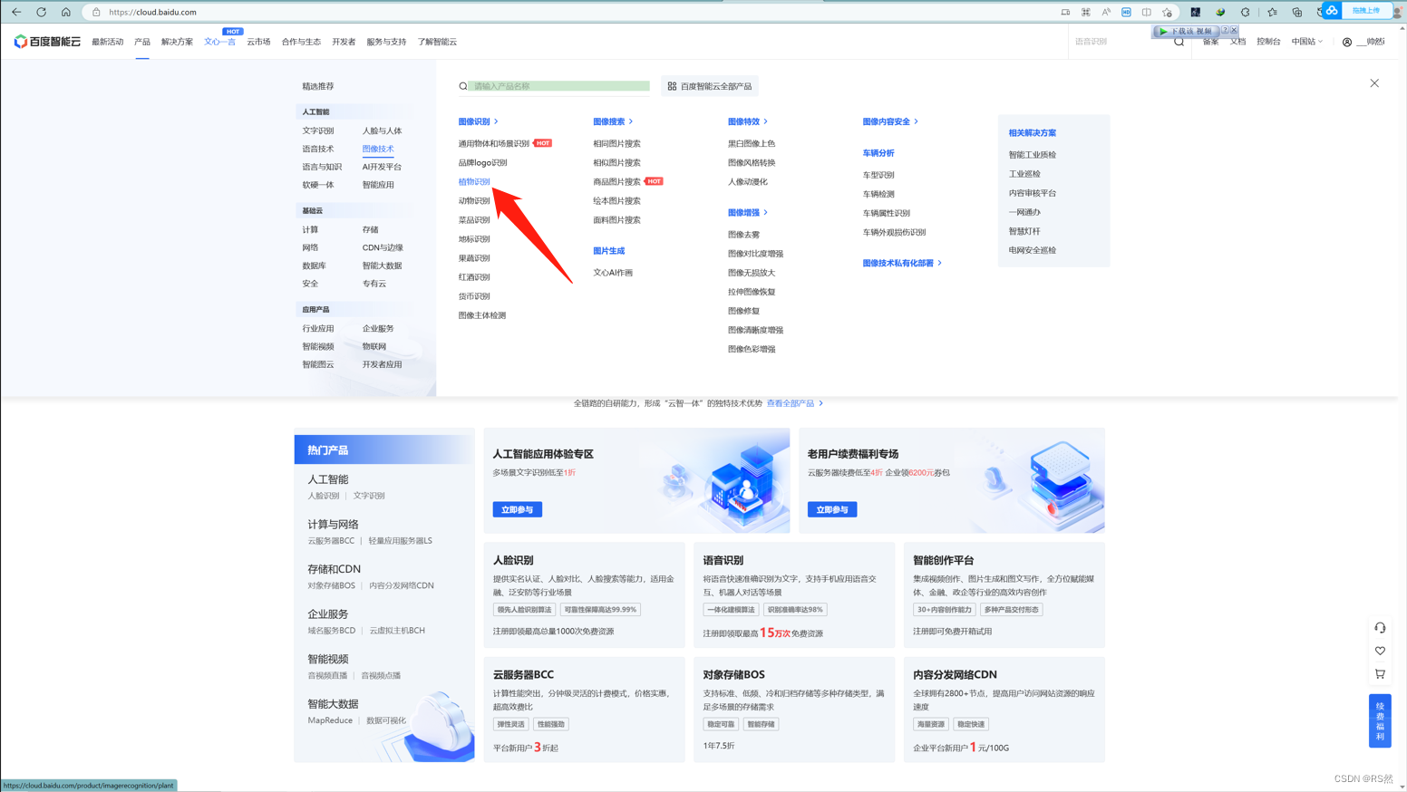Viewport: 1407px width, 792px height.
Task: Open 查看全部产品 link with arrow
Action: [x=795, y=403]
